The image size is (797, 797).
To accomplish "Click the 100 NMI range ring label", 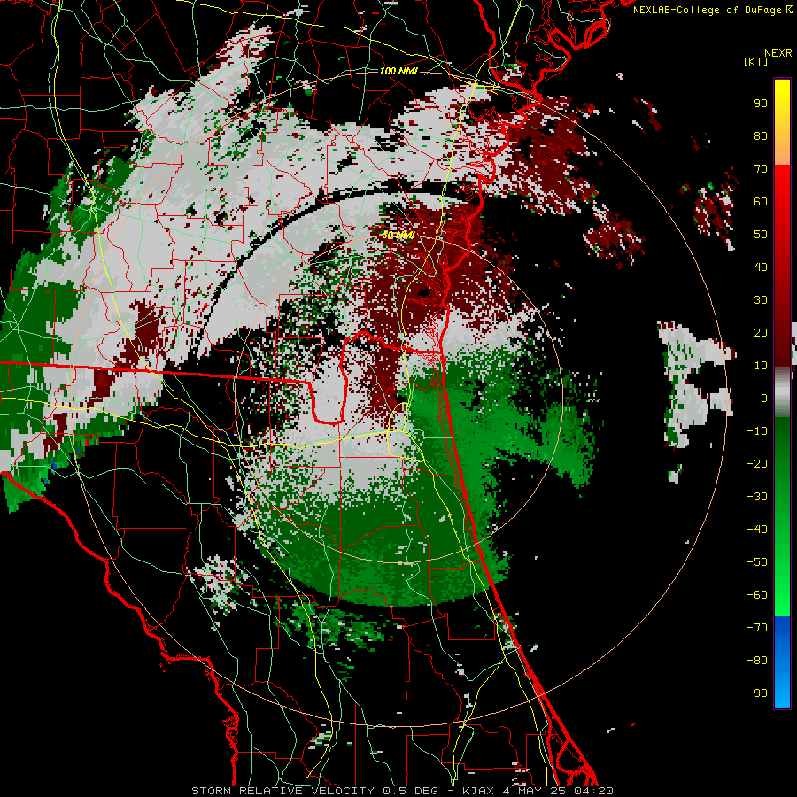I will pyautogui.click(x=398, y=71).
